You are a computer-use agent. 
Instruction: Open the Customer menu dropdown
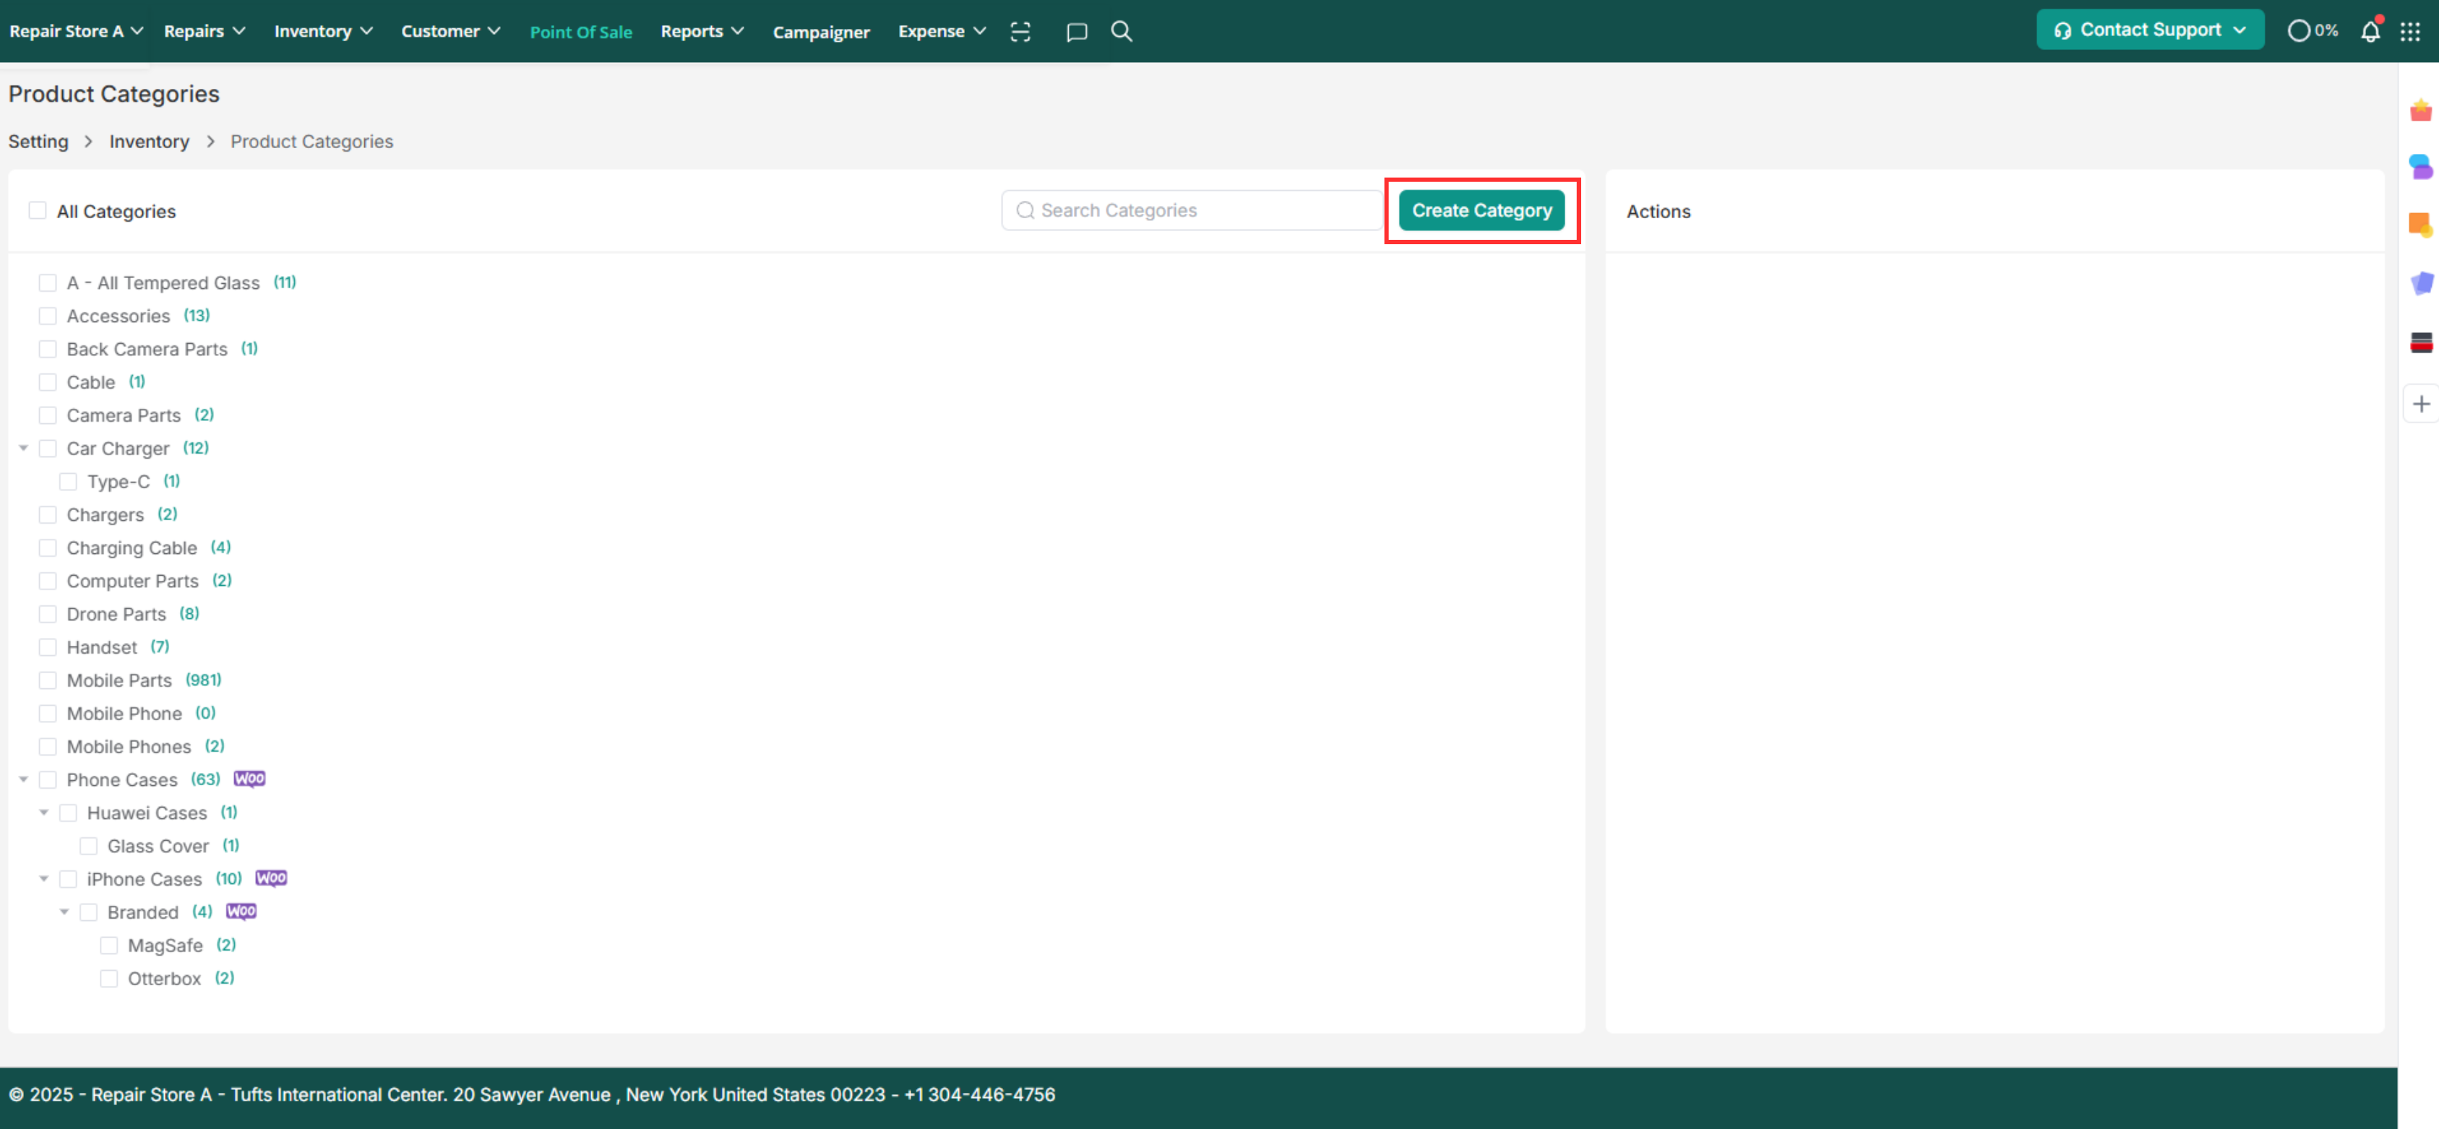(451, 31)
